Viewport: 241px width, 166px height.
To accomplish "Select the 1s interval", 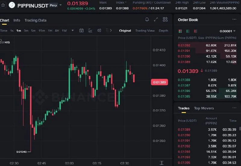I will pos(12,31).
